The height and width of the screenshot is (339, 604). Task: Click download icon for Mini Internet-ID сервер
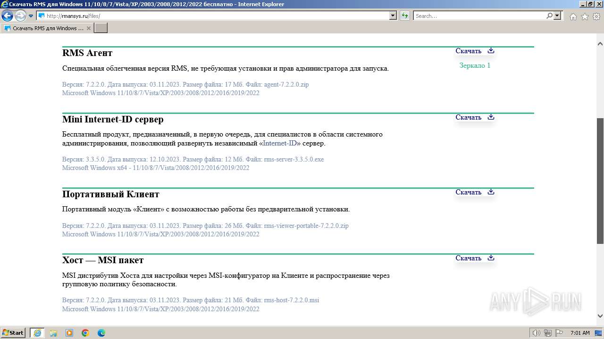(x=491, y=117)
